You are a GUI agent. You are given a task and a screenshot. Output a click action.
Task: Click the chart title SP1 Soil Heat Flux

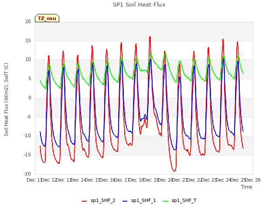[139, 5]
